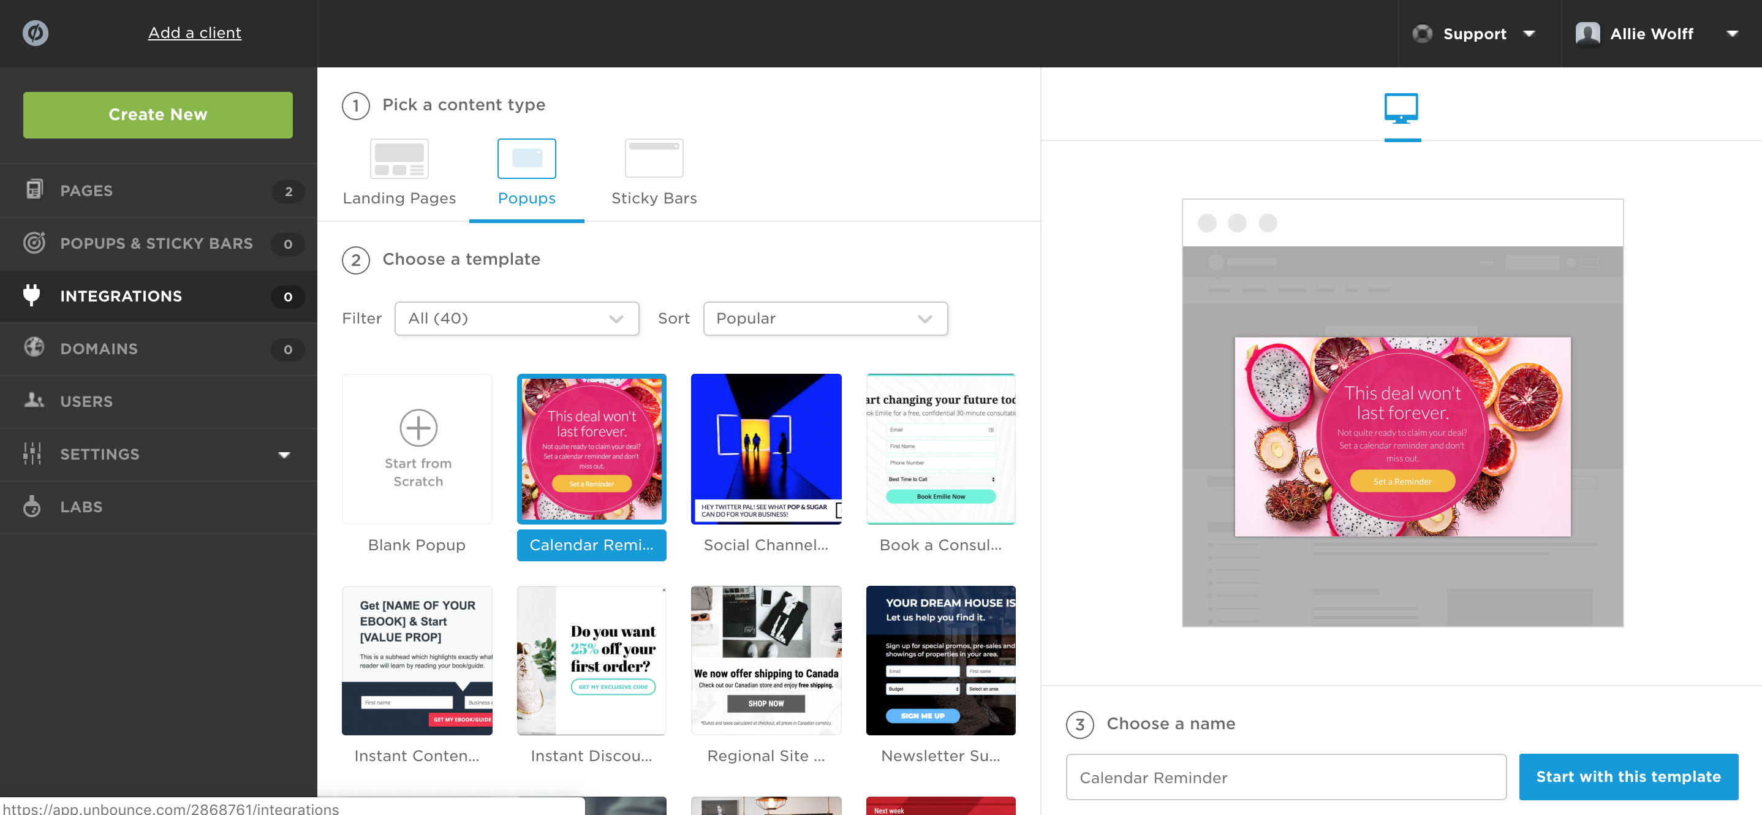Select the Instant Discount template thumbnail
The width and height of the screenshot is (1762, 815).
592,661
